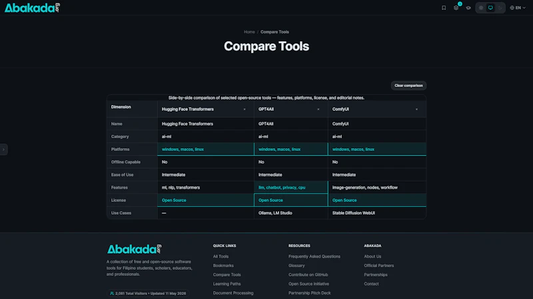Image resolution: width=533 pixels, height=299 pixels.
Task: Expand the left sidebar chevron
Action: (x=3, y=149)
